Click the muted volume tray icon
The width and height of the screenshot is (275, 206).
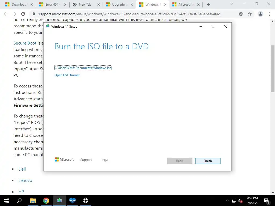tap(240, 201)
